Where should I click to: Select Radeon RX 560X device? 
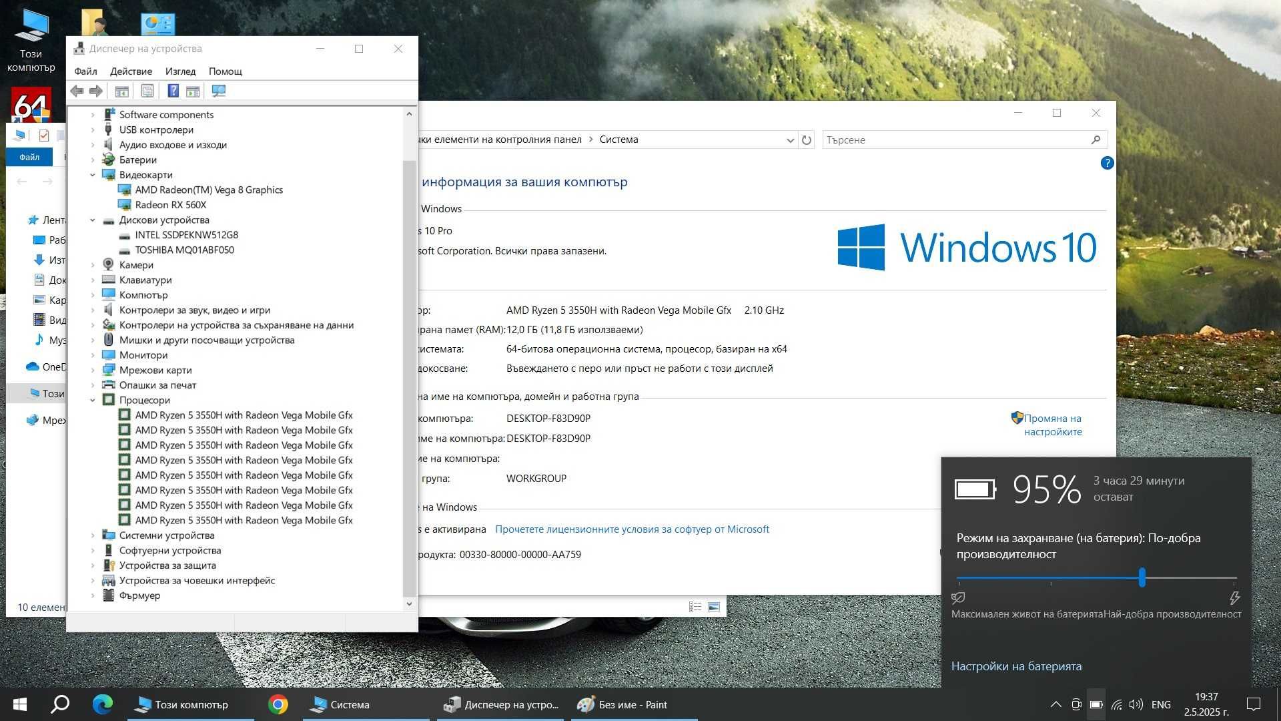(170, 205)
